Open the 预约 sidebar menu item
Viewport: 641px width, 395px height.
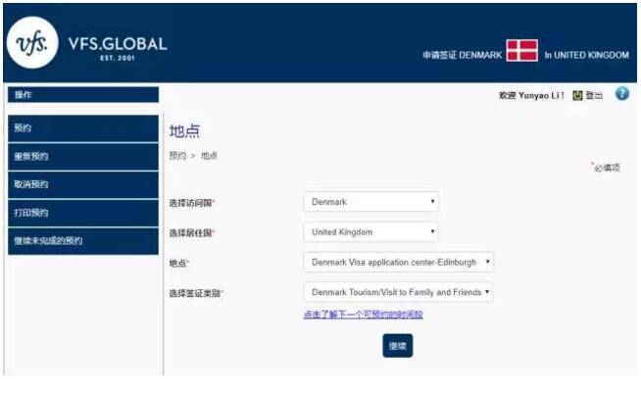(x=82, y=128)
